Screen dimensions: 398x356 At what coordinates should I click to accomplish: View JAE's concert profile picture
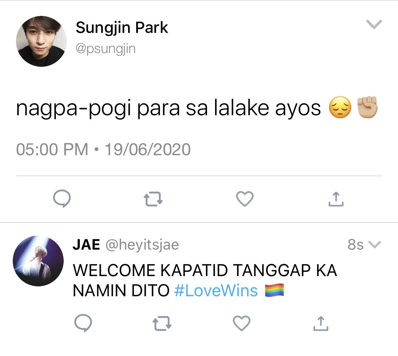click(x=38, y=261)
